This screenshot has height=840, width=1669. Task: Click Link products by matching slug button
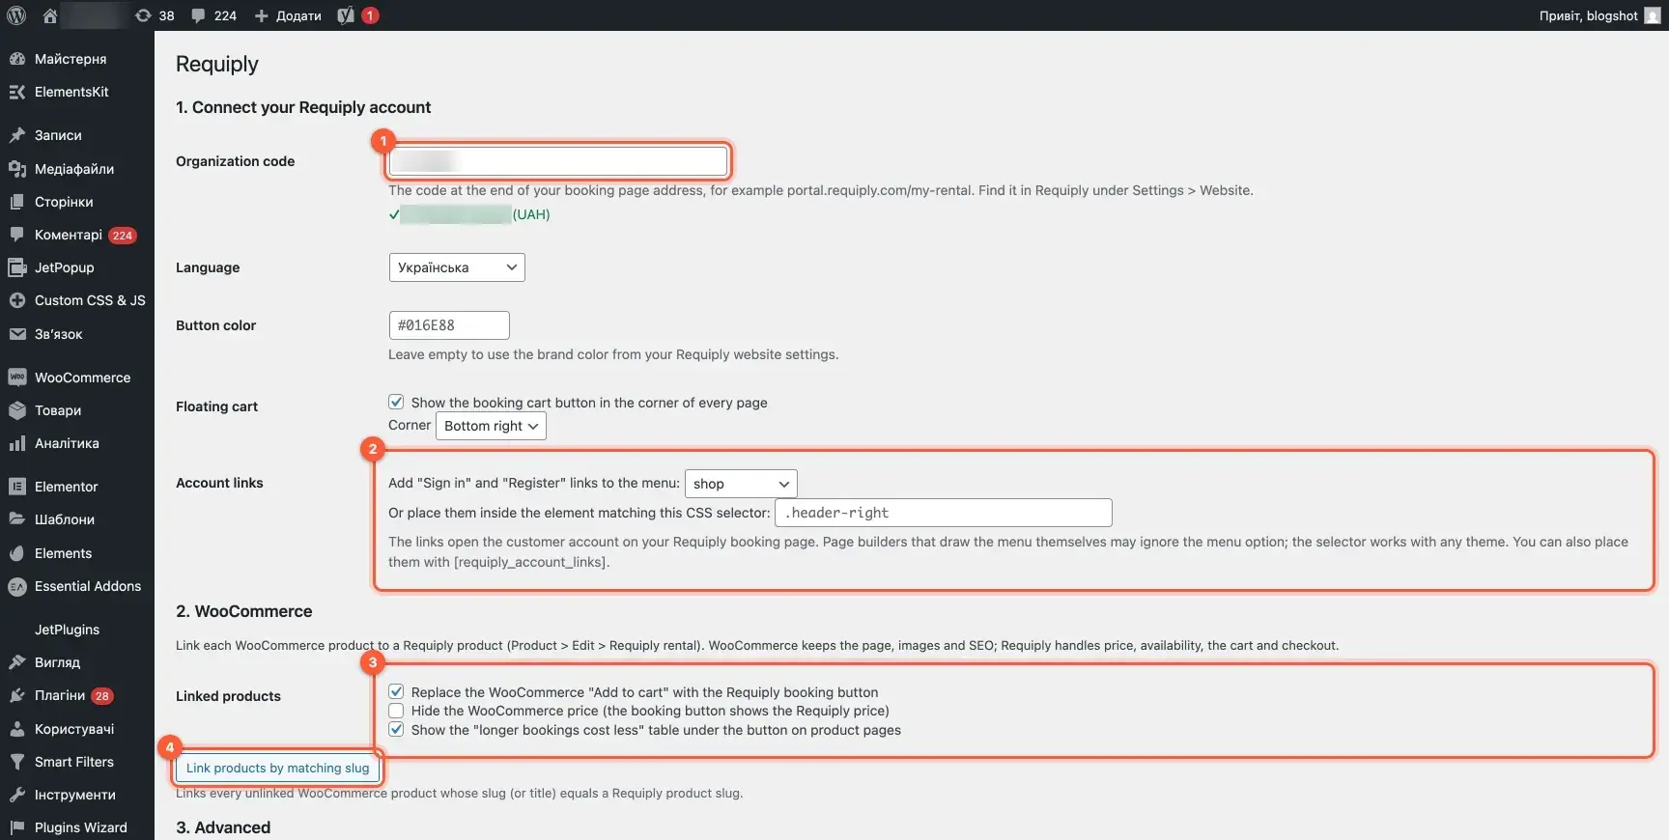point(277,769)
